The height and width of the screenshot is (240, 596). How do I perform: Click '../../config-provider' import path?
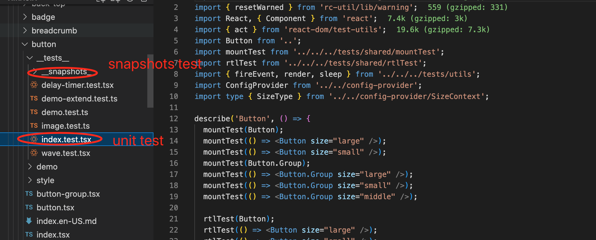coord(366,85)
